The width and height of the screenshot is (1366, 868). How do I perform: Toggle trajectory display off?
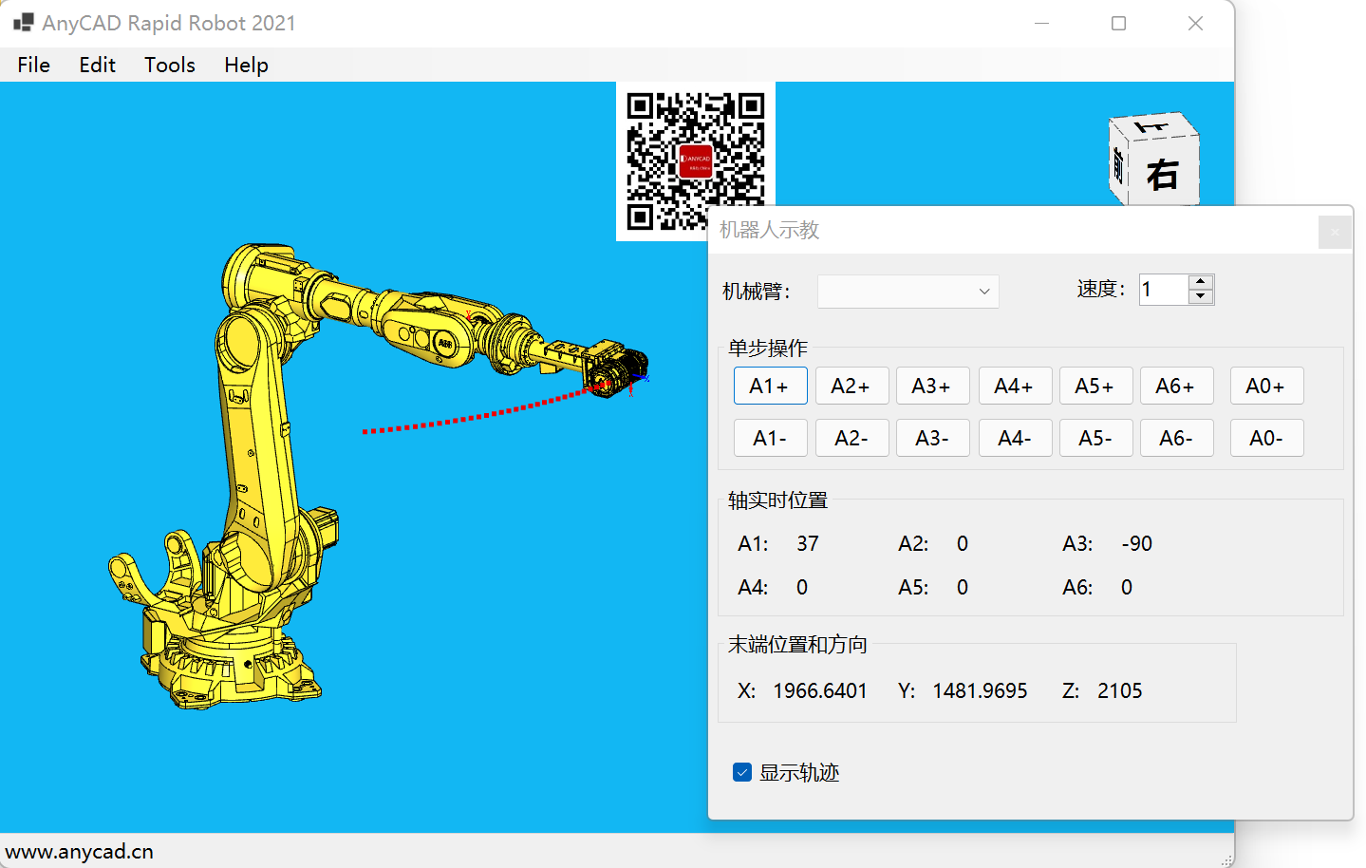click(x=741, y=772)
